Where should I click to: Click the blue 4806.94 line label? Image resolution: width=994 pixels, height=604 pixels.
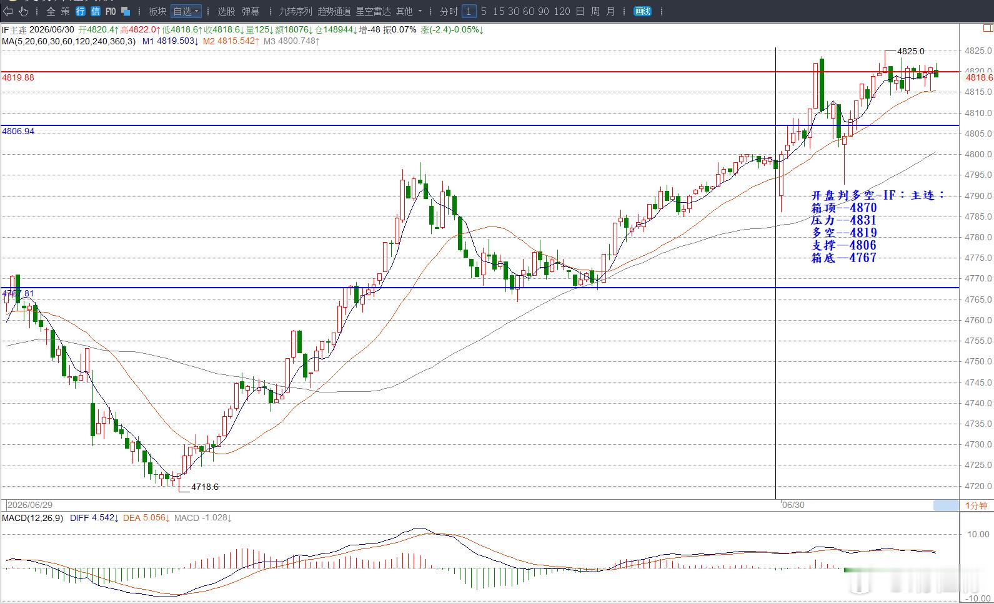[18, 131]
